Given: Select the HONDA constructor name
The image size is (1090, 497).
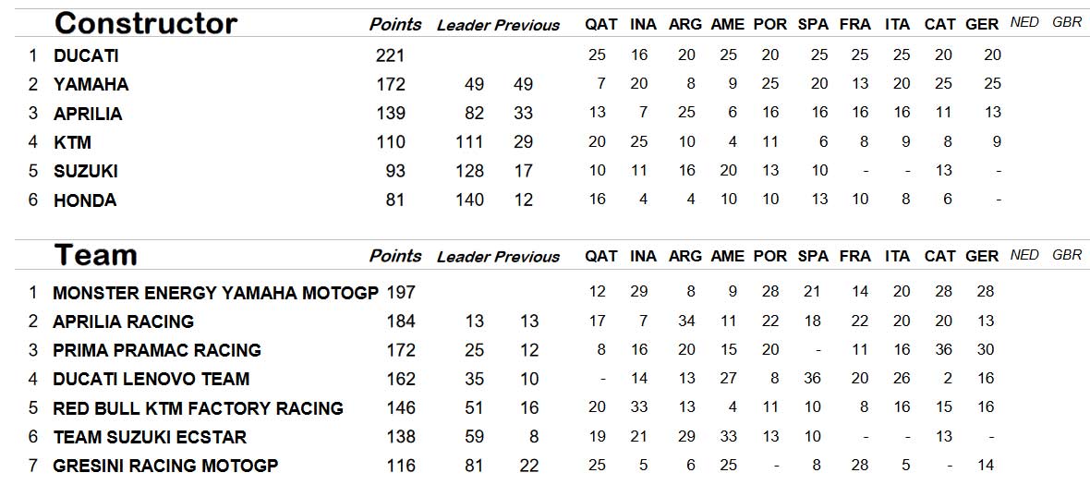Looking at the screenshot, I should pyautogui.click(x=85, y=200).
